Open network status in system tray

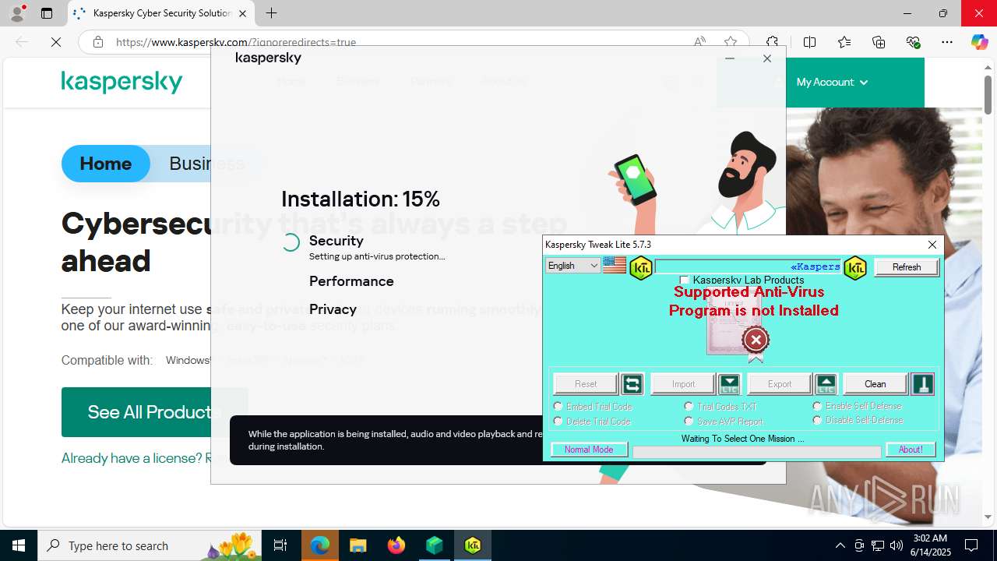878,545
